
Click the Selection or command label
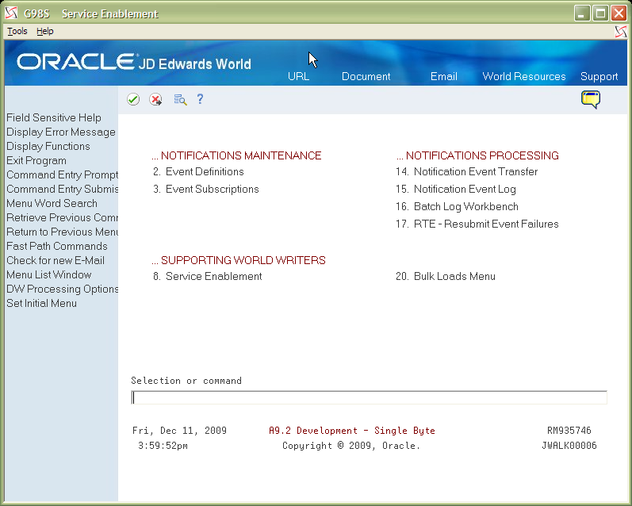186,381
